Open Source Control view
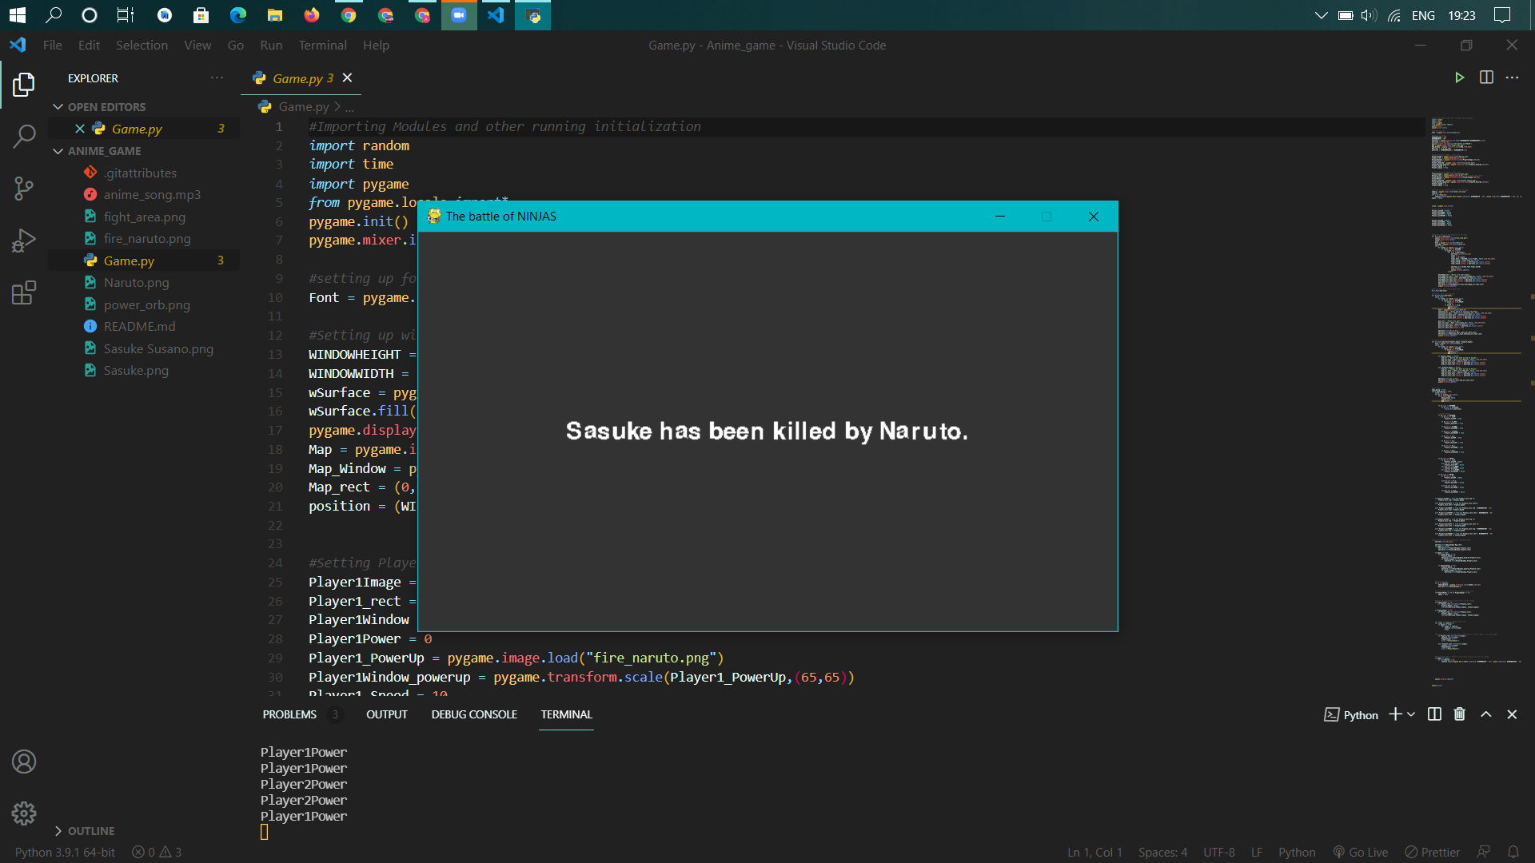Viewport: 1535px width, 863px height. click(x=24, y=189)
